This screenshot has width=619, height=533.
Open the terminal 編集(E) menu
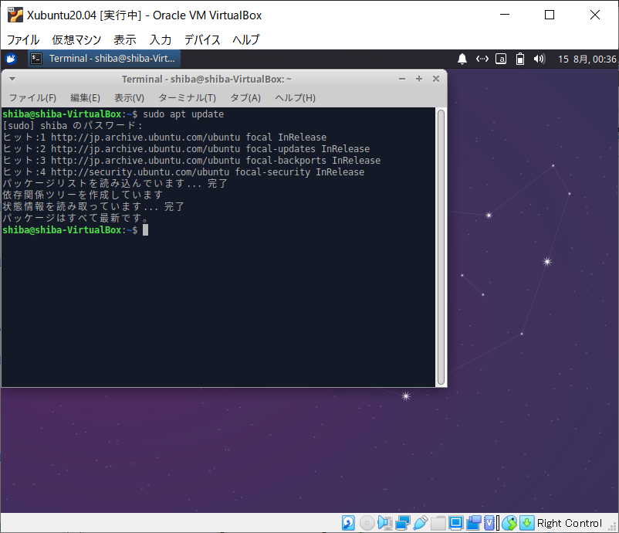click(85, 97)
